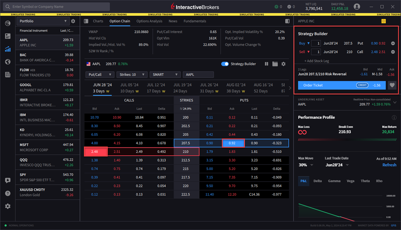The height and width of the screenshot is (230, 401).
Task: Select the P&L profile tab
Action: coord(303,181)
